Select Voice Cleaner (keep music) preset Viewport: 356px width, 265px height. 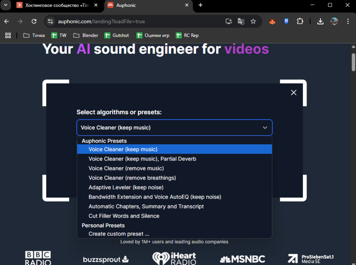[175, 149]
